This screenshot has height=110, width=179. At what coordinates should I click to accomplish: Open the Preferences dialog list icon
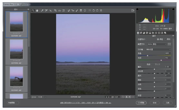89,10
